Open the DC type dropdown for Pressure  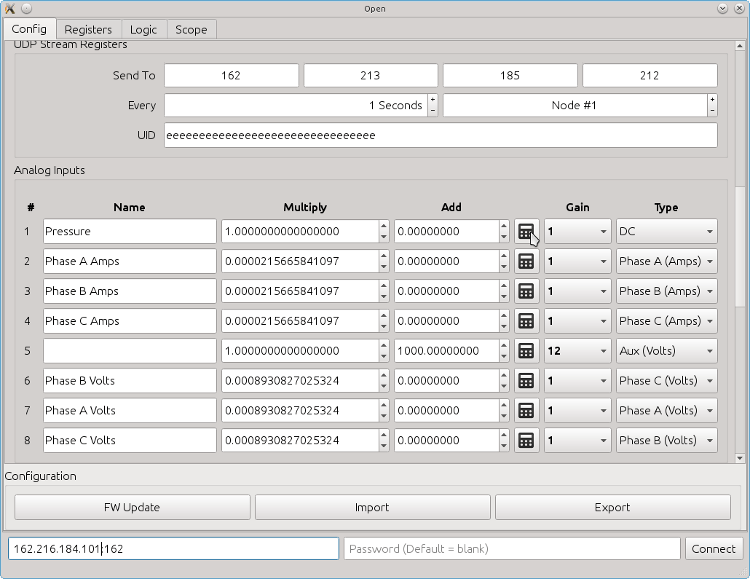[x=666, y=232]
